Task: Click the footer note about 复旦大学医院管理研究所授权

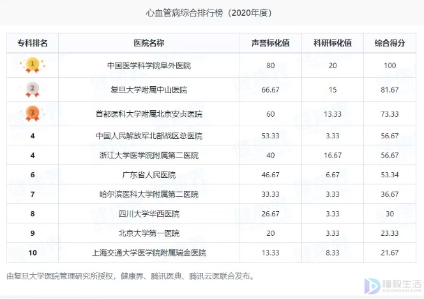Action: click(x=131, y=276)
